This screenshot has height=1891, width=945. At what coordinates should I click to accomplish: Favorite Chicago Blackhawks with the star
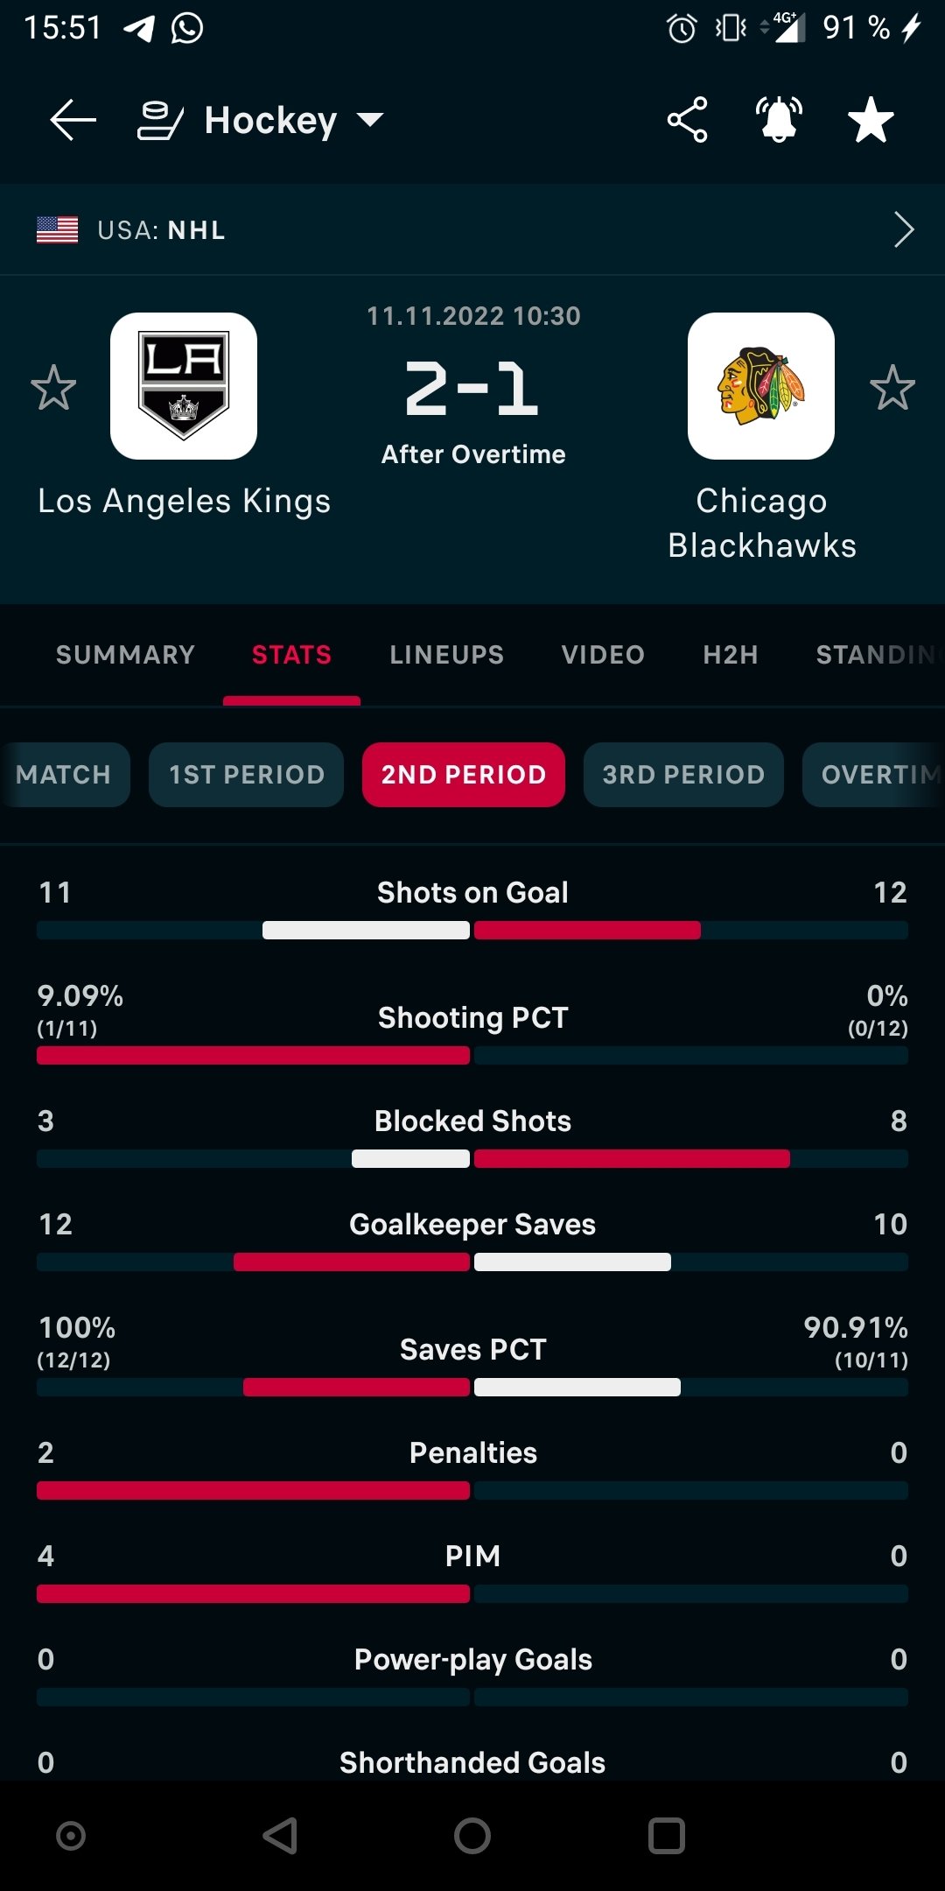(892, 388)
